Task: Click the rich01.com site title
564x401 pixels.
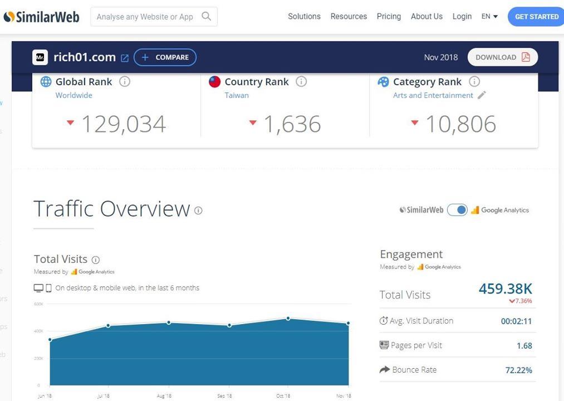Action: click(85, 57)
